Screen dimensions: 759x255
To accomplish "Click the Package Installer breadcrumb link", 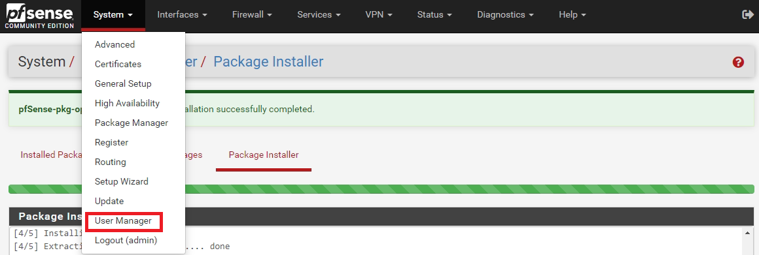I will (x=268, y=62).
